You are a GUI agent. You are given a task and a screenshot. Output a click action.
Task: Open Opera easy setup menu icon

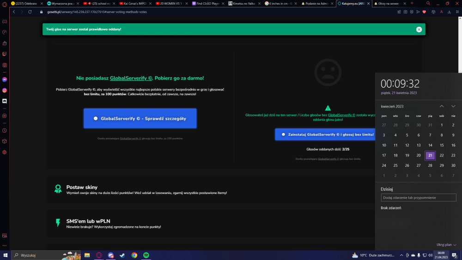(x=457, y=12)
